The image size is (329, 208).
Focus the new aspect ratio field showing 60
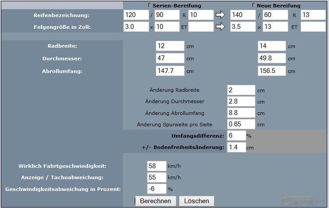pyautogui.click(x=275, y=15)
